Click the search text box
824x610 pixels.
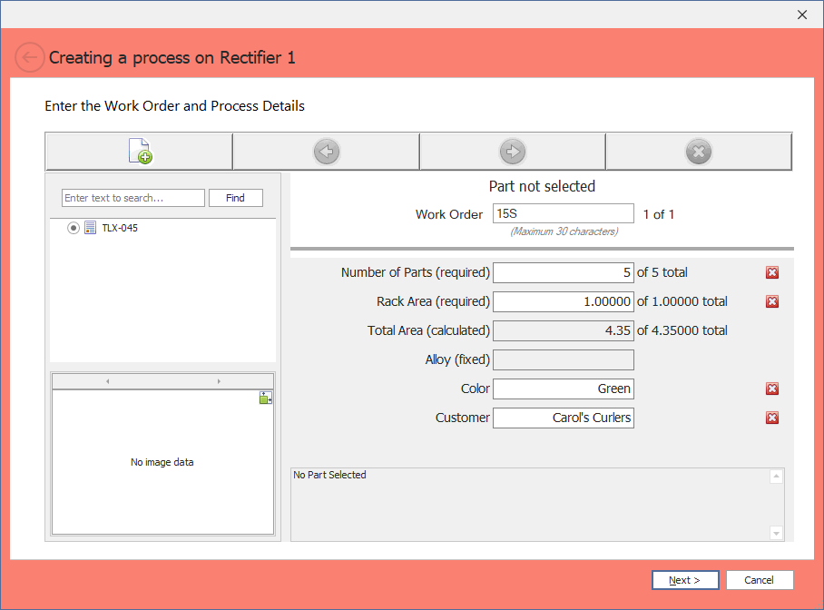click(132, 198)
